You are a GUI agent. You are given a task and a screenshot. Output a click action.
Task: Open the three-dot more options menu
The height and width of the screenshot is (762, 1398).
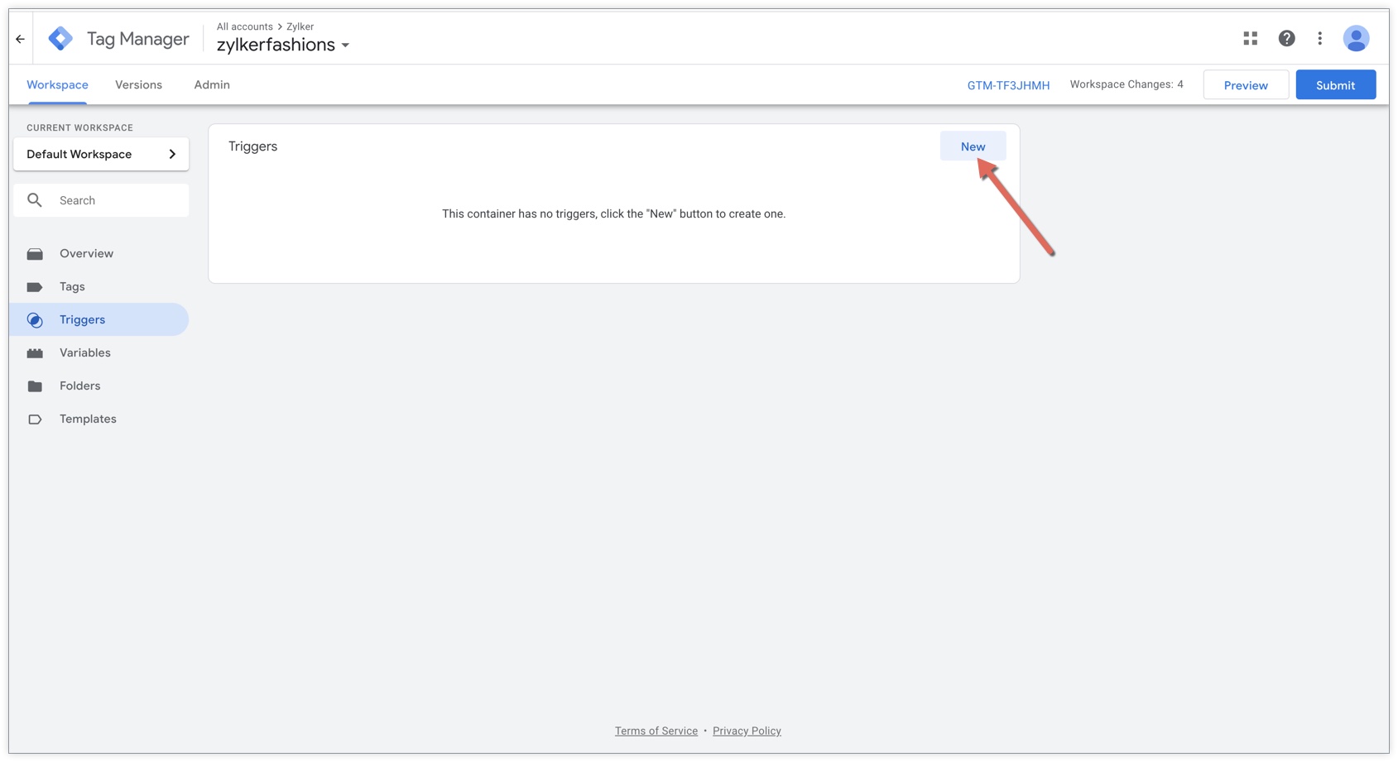(x=1320, y=39)
